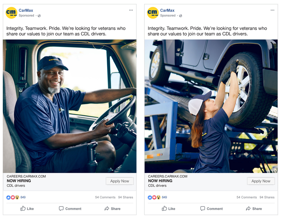Click the 94 Shares count on the right post

267,197
